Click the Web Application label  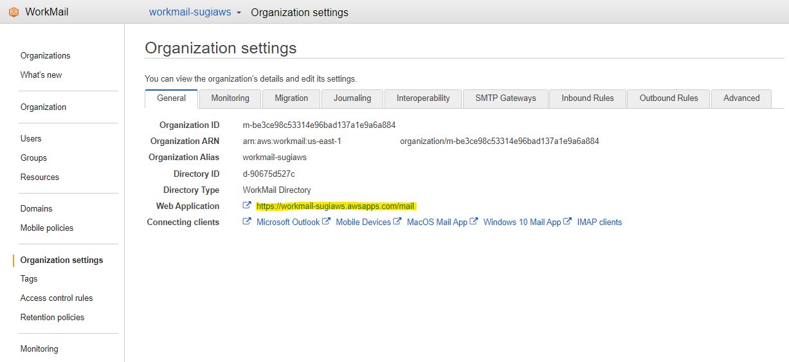188,206
